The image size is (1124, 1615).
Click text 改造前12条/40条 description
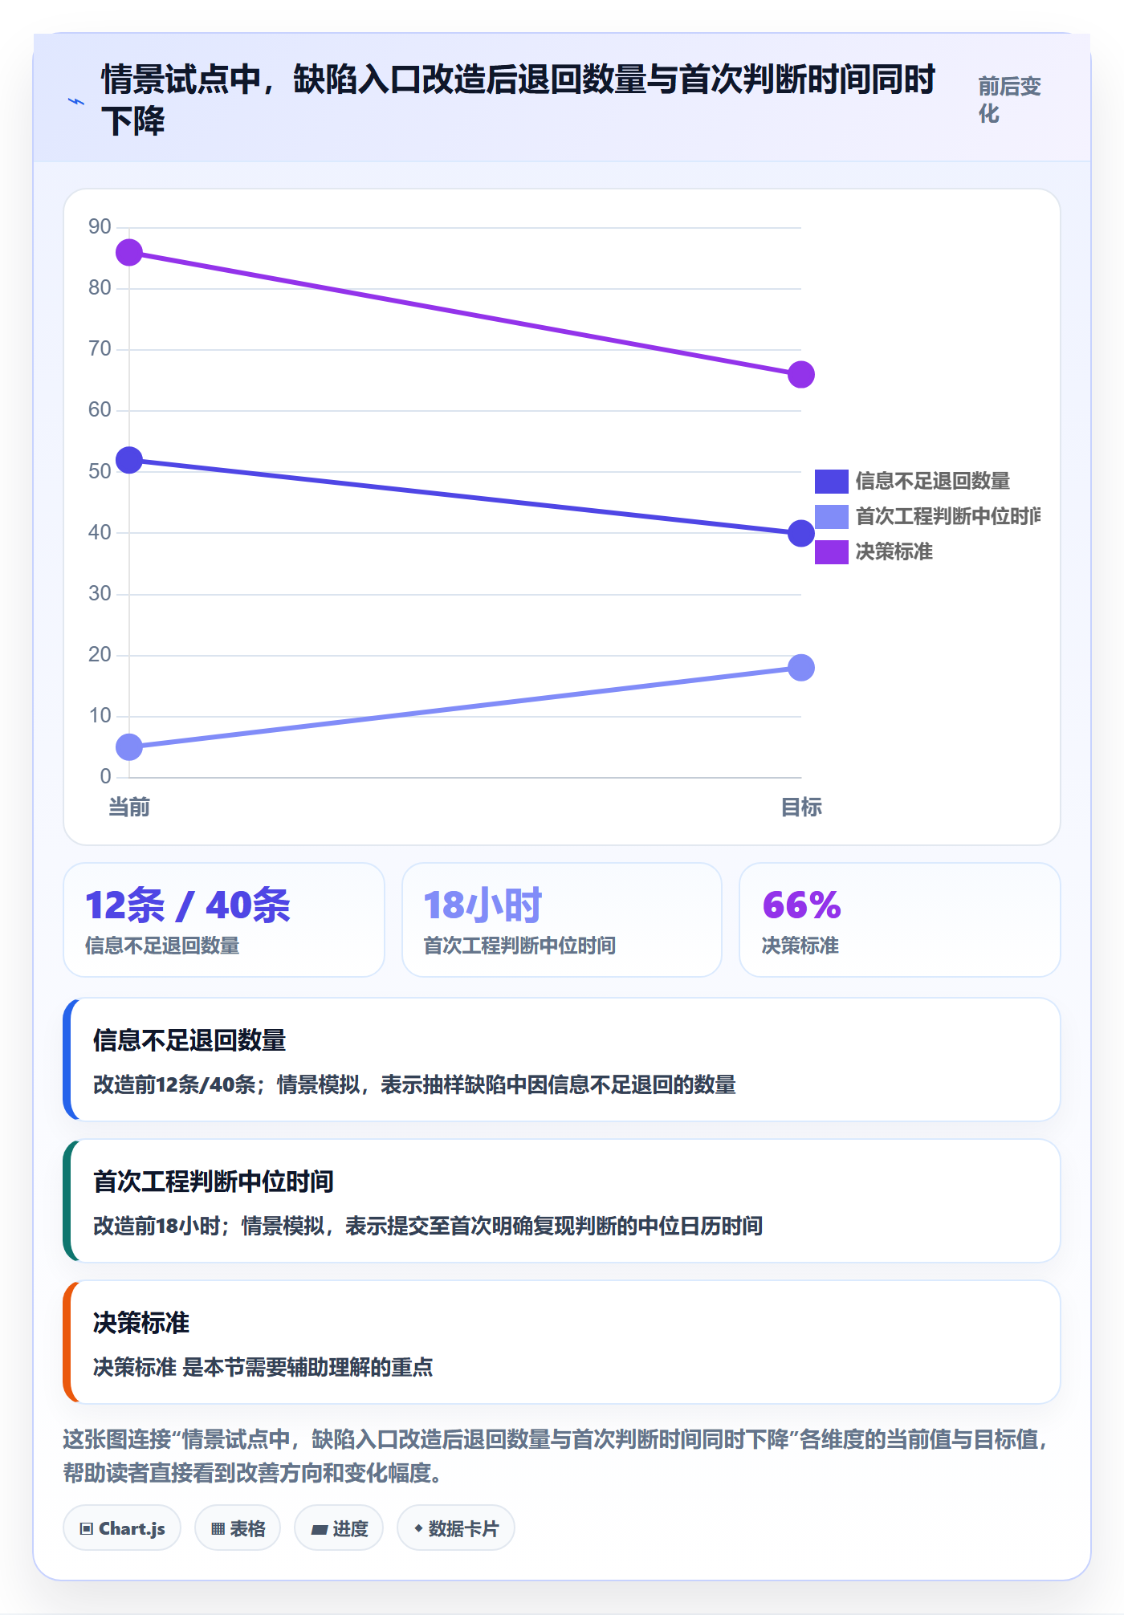pyautogui.click(x=414, y=1085)
